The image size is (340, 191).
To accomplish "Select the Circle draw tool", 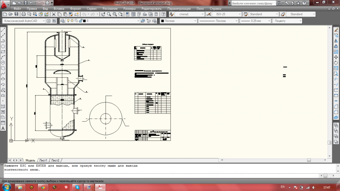I will click(3, 62).
